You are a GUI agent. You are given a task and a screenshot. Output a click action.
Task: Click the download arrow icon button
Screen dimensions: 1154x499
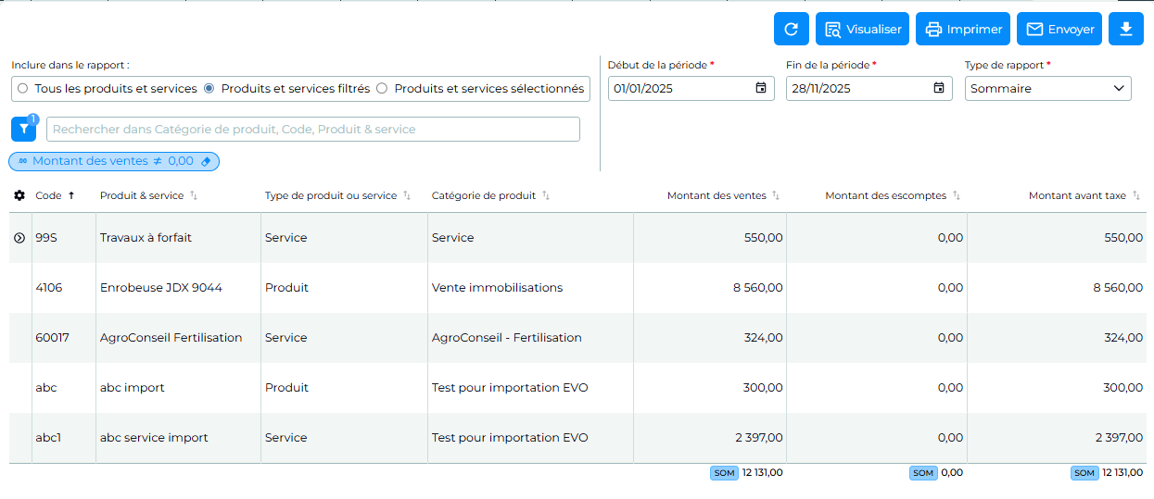pos(1126,29)
